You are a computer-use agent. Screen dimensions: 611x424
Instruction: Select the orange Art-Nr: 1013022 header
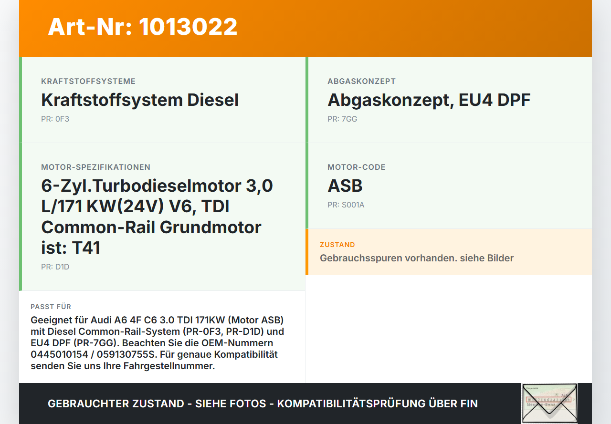(x=142, y=28)
